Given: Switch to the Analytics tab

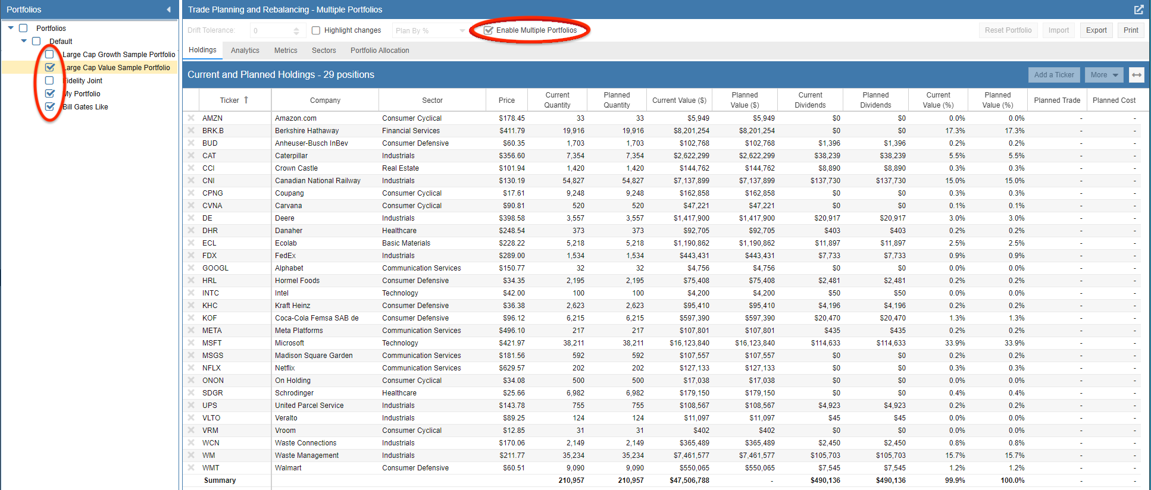Looking at the screenshot, I should click(x=245, y=51).
